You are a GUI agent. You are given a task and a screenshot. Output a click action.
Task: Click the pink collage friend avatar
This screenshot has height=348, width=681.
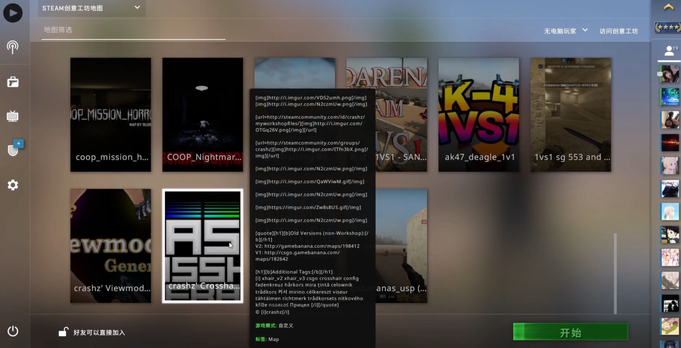coord(670,258)
